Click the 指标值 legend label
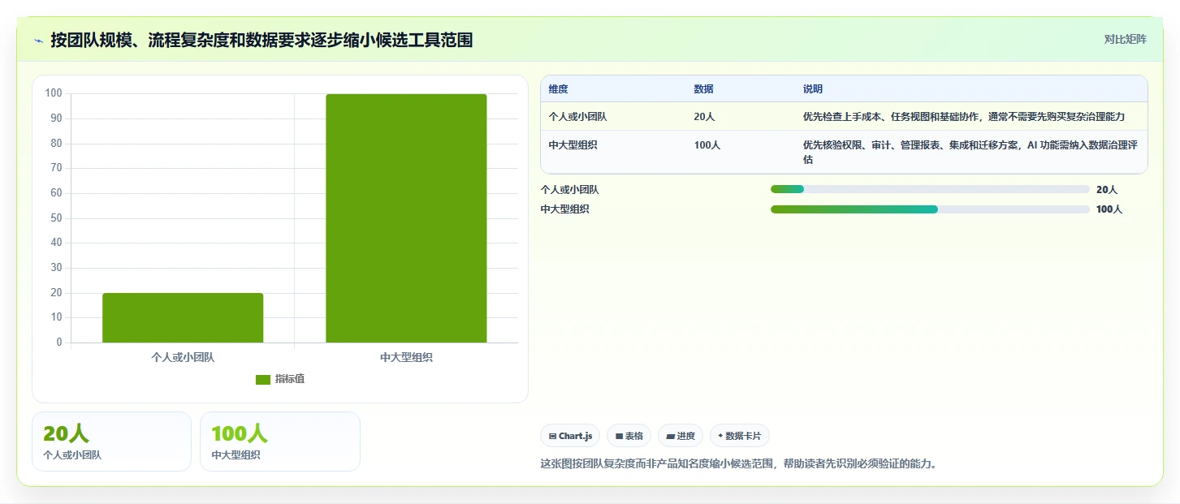Screen dimensions: 1180x504 pyautogui.click(x=290, y=379)
